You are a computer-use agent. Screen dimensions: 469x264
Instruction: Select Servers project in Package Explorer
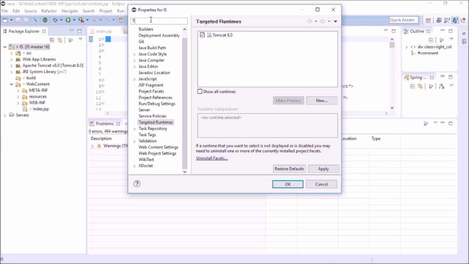[22, 115]
